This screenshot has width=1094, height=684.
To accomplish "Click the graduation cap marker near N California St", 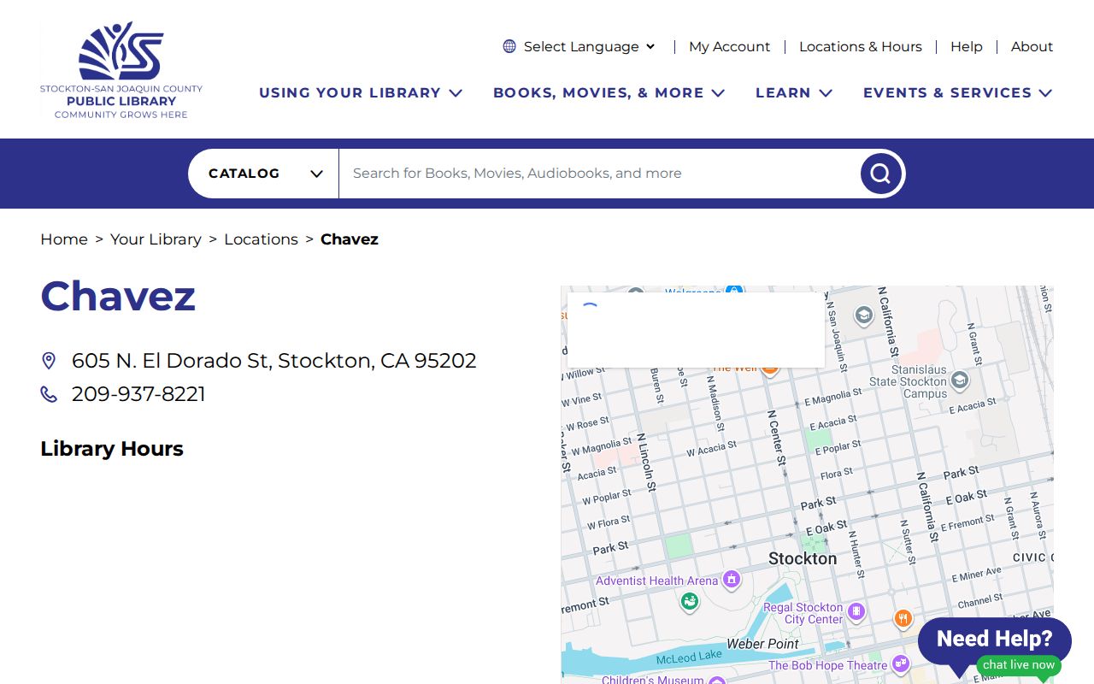I will click(x=863, y=315).
